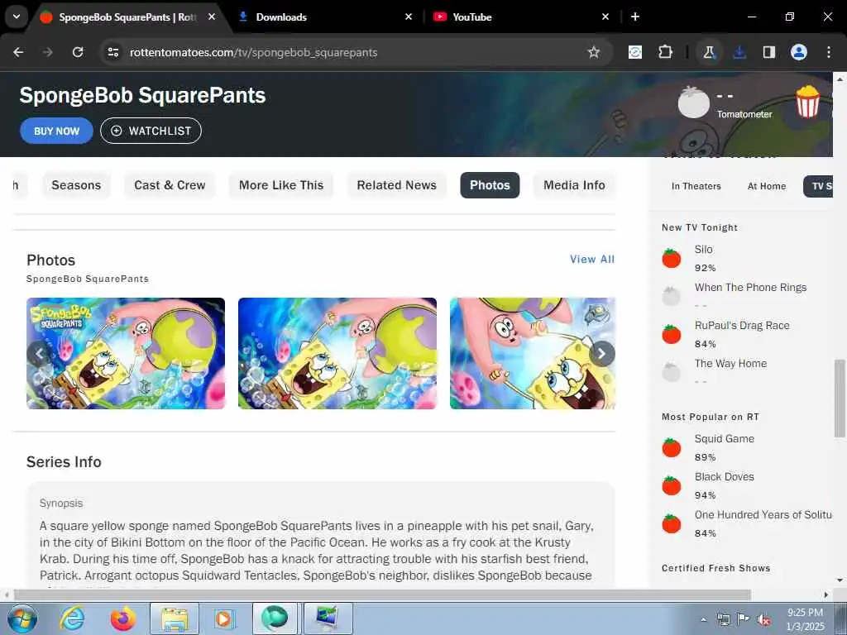Jump to the Cast & Crew section
Viewport: 847px width, 635px height.
click(170, 185)
